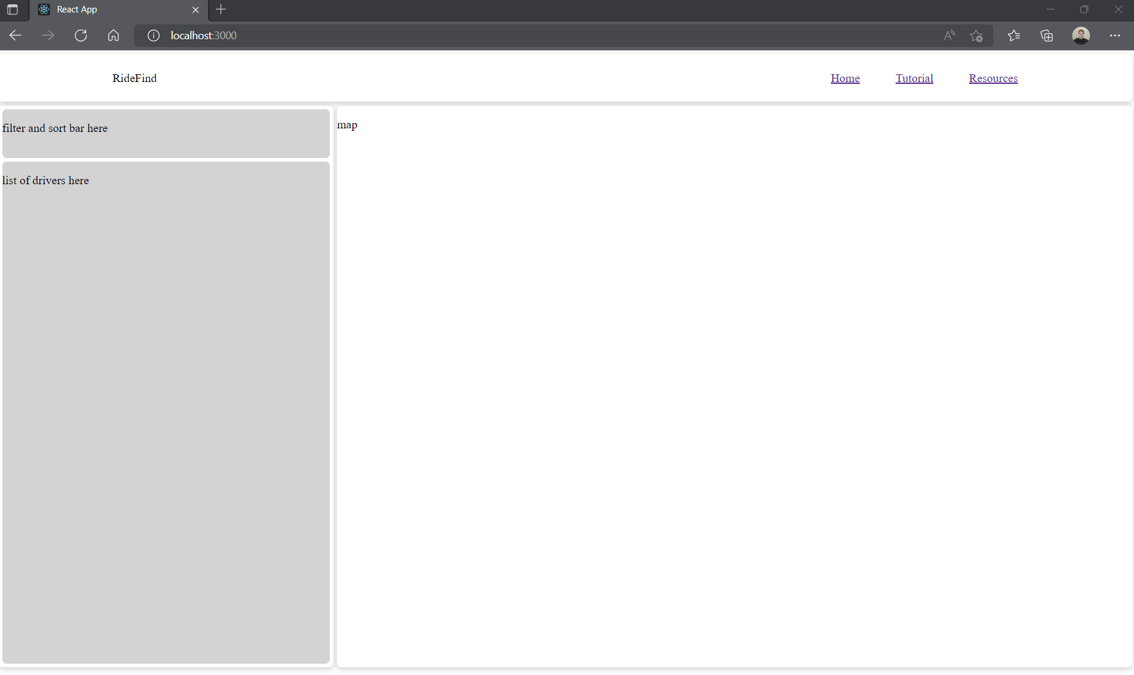The height and width of the screenshot is (675, 1134).
Task: Open the user profile avatar
Action: (x=1081, y=36)
